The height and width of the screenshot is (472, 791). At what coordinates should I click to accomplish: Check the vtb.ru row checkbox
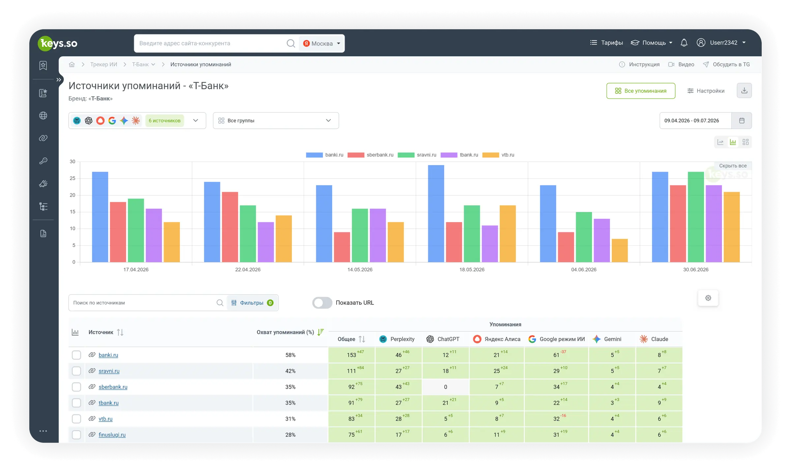point(76,419)
